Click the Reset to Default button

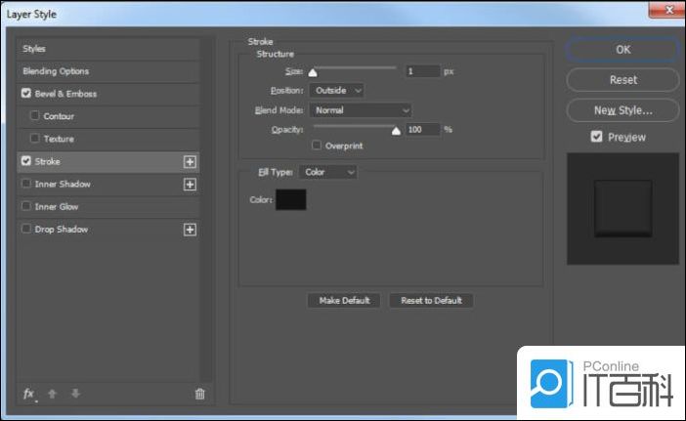tap(431, 300)
